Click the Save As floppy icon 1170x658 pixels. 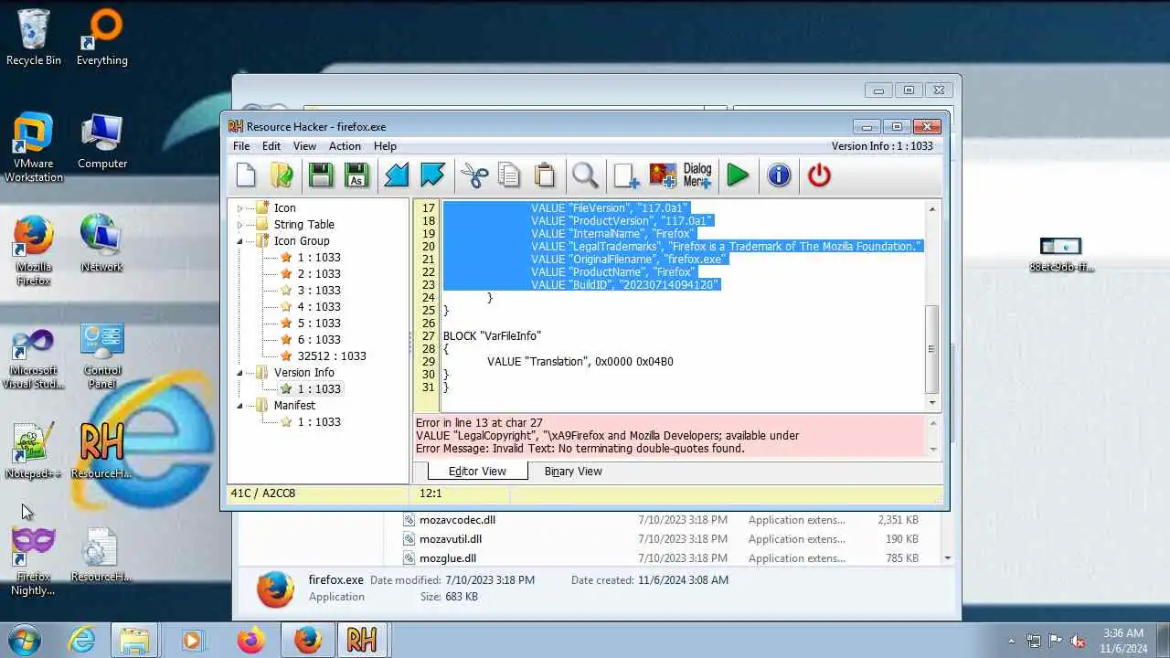[356, 175]
